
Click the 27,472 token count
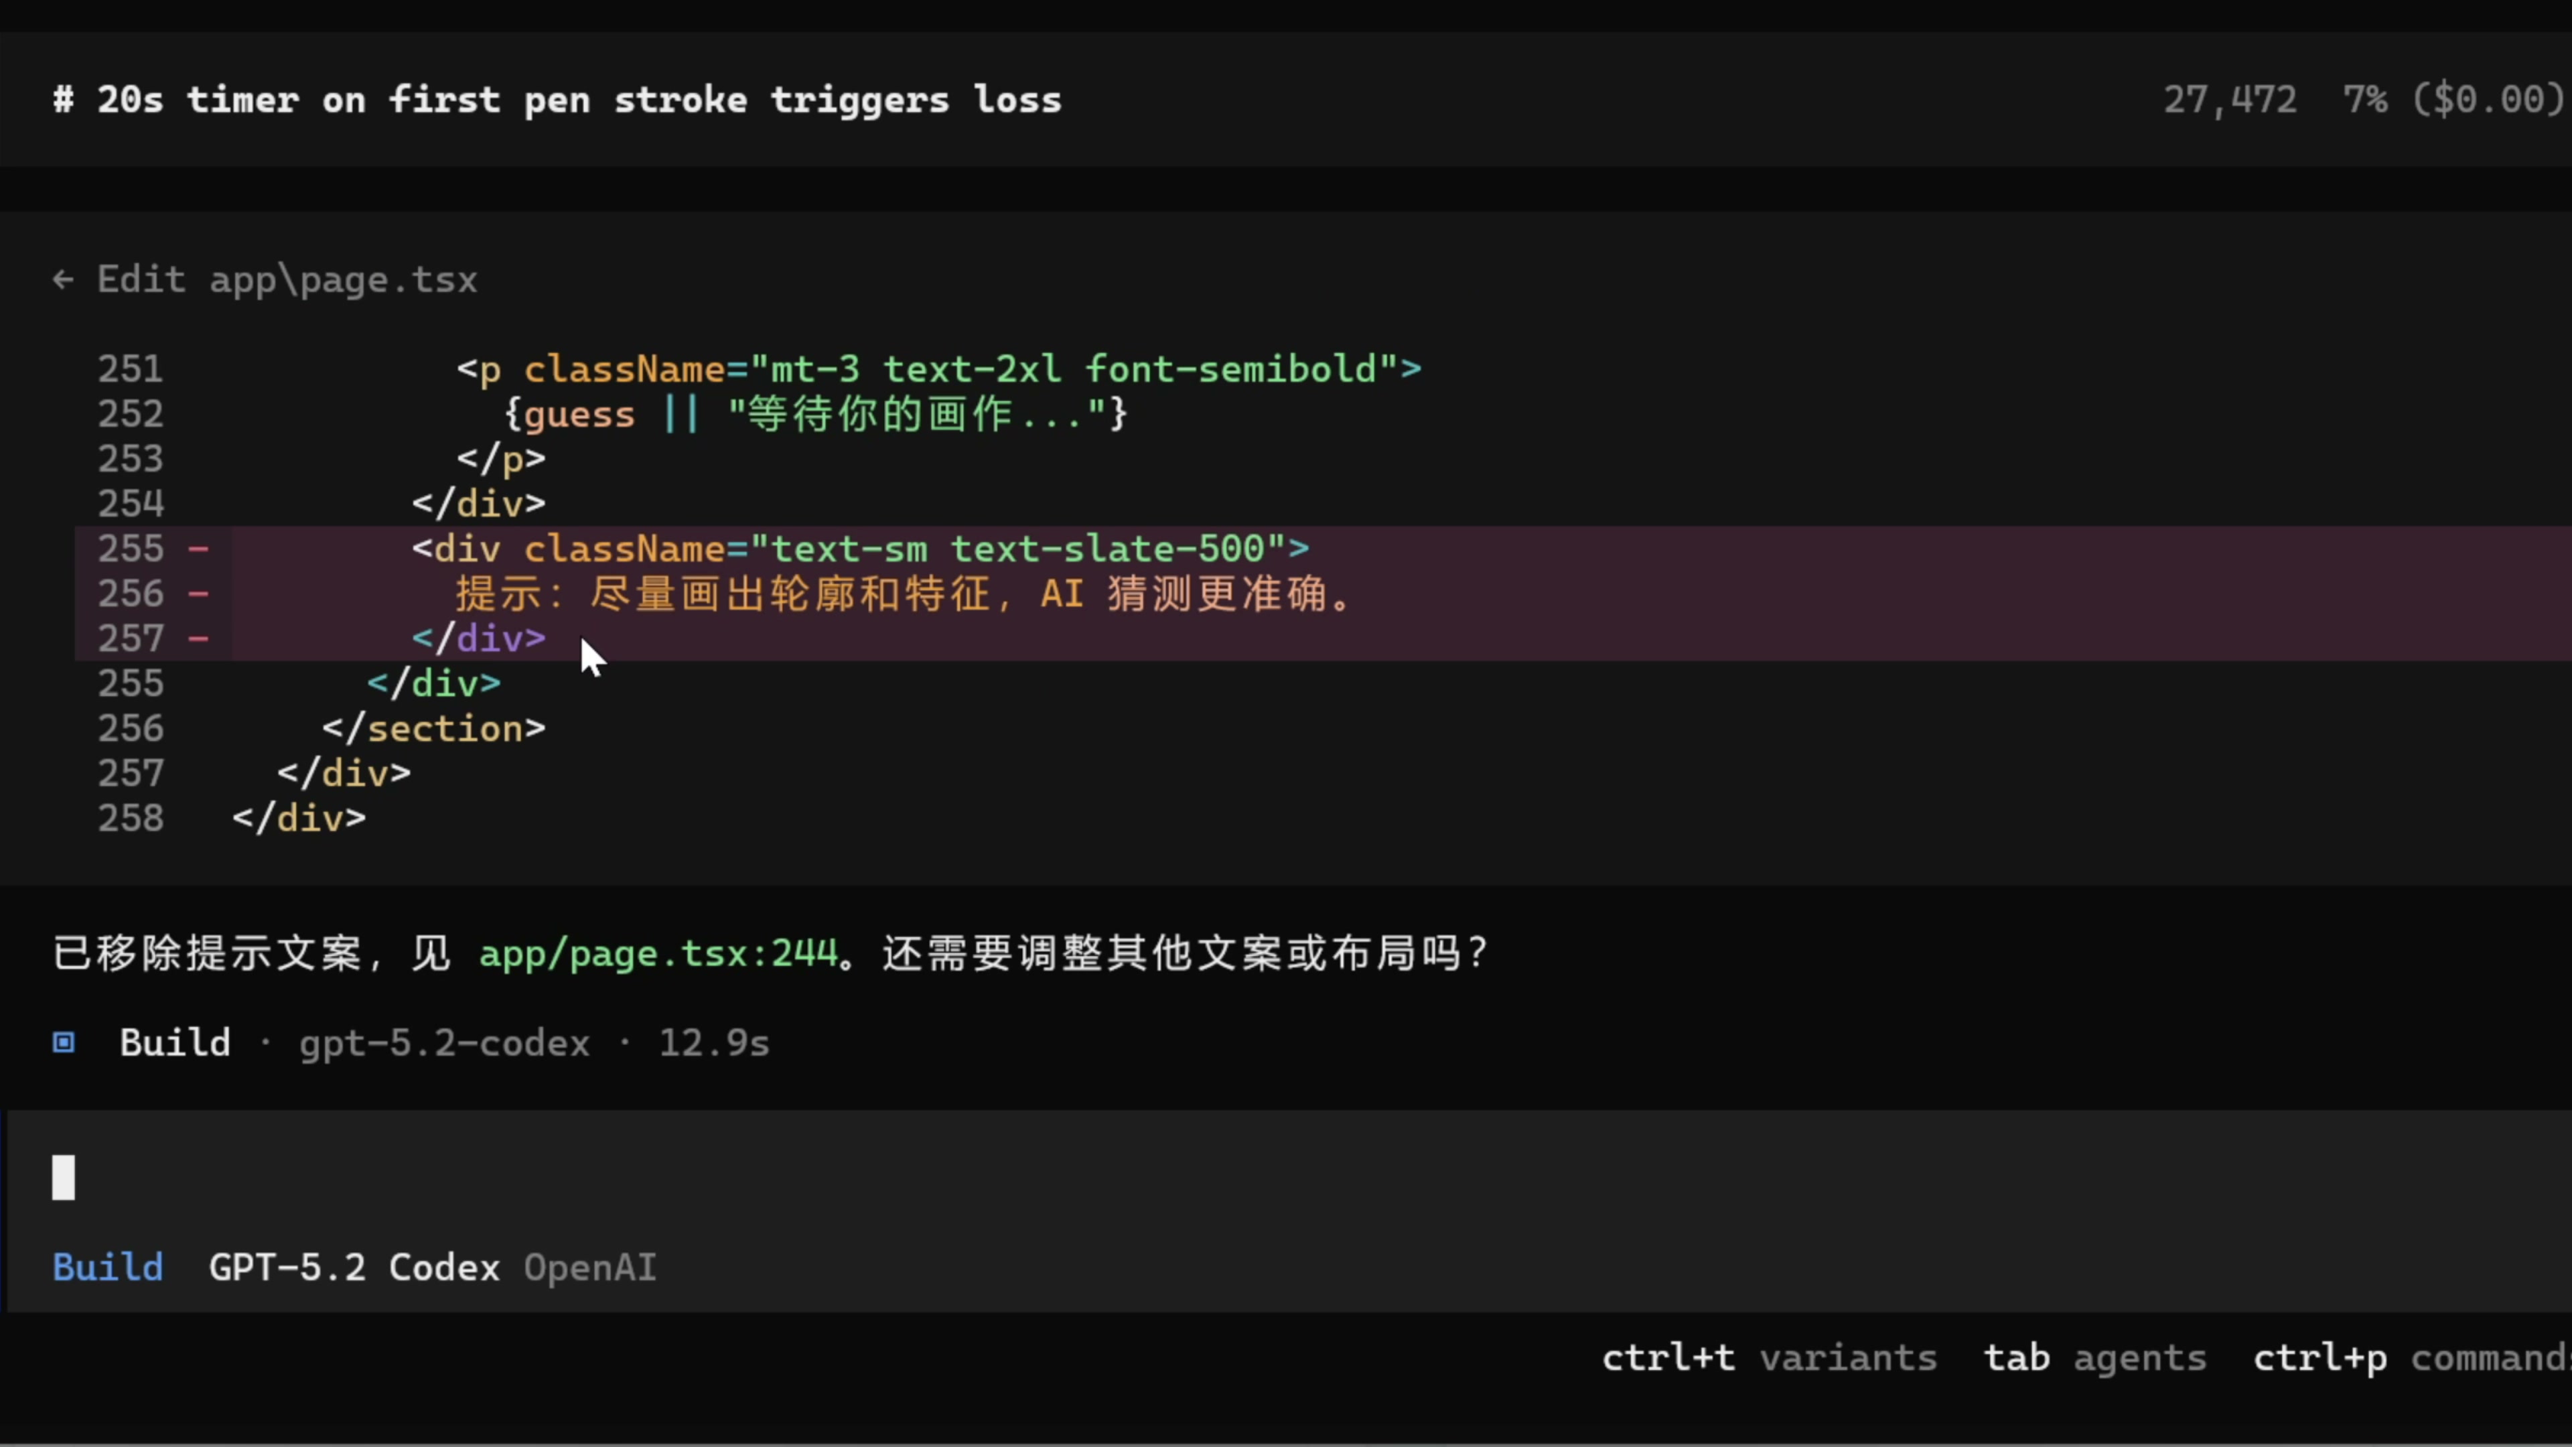point(2230,100)
